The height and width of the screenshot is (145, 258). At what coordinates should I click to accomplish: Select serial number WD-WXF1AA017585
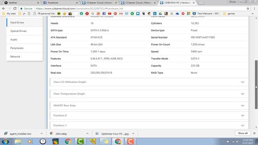pyautogui.click(x=203, y=37)
